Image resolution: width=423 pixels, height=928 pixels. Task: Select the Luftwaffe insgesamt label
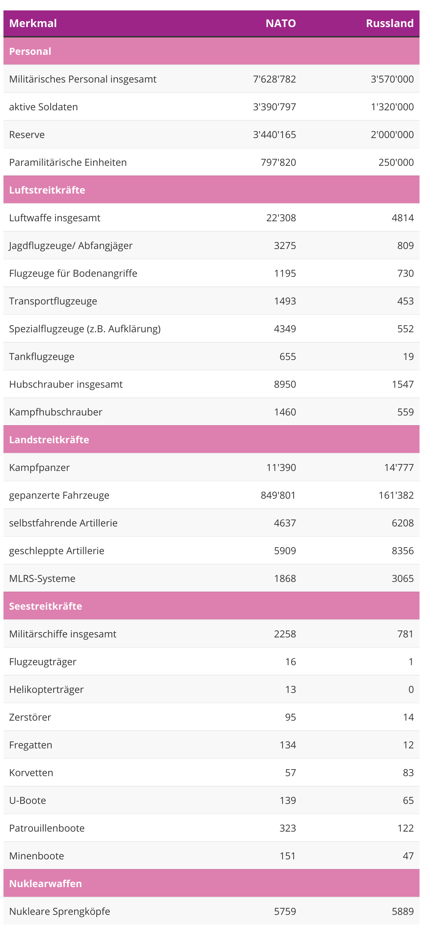pos(55,218)
